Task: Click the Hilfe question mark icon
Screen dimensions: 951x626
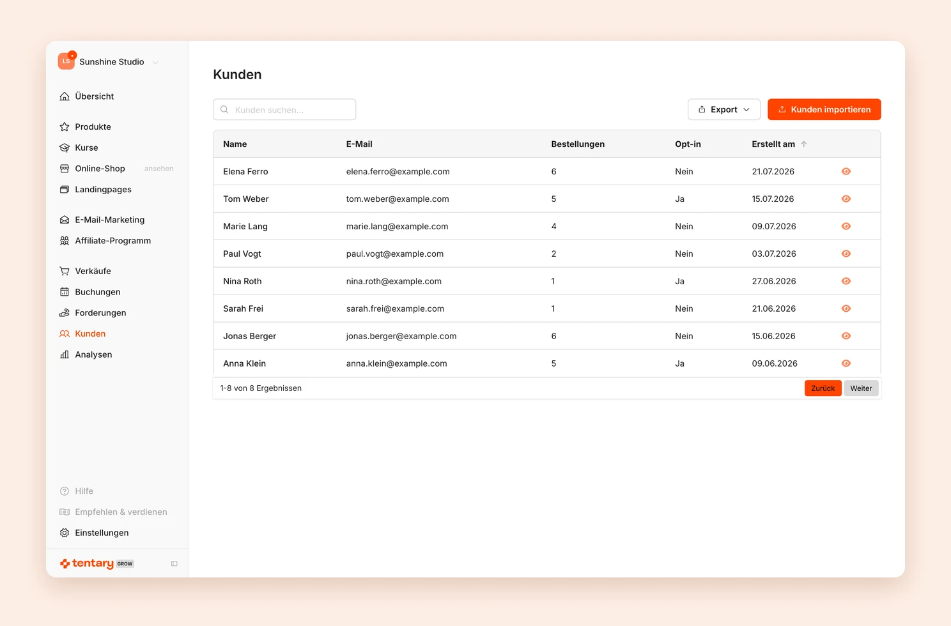Action: tap(65, 491)
